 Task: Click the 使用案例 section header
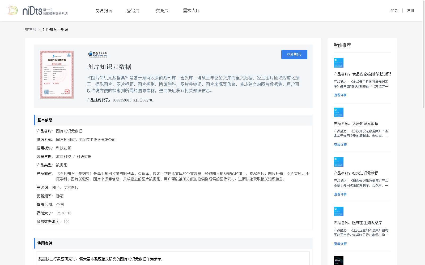pyautogui.click(x=173, y=243)
